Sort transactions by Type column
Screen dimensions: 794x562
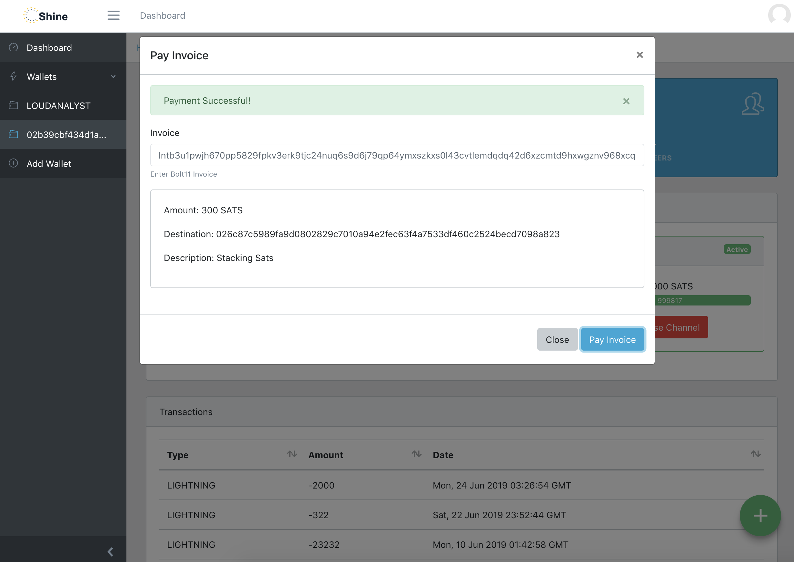coord(292,454)
